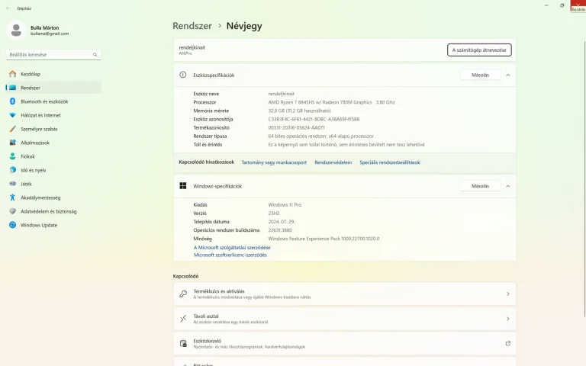This screenshot has width=586, height=366.
Task: Click the build number 22631.3880
Action: 280,230
